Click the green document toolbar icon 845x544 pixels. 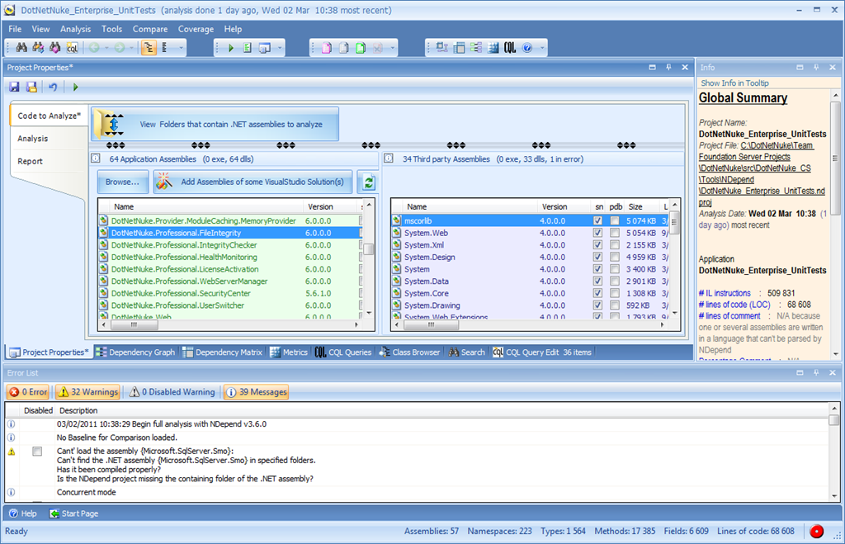[361, 48]
